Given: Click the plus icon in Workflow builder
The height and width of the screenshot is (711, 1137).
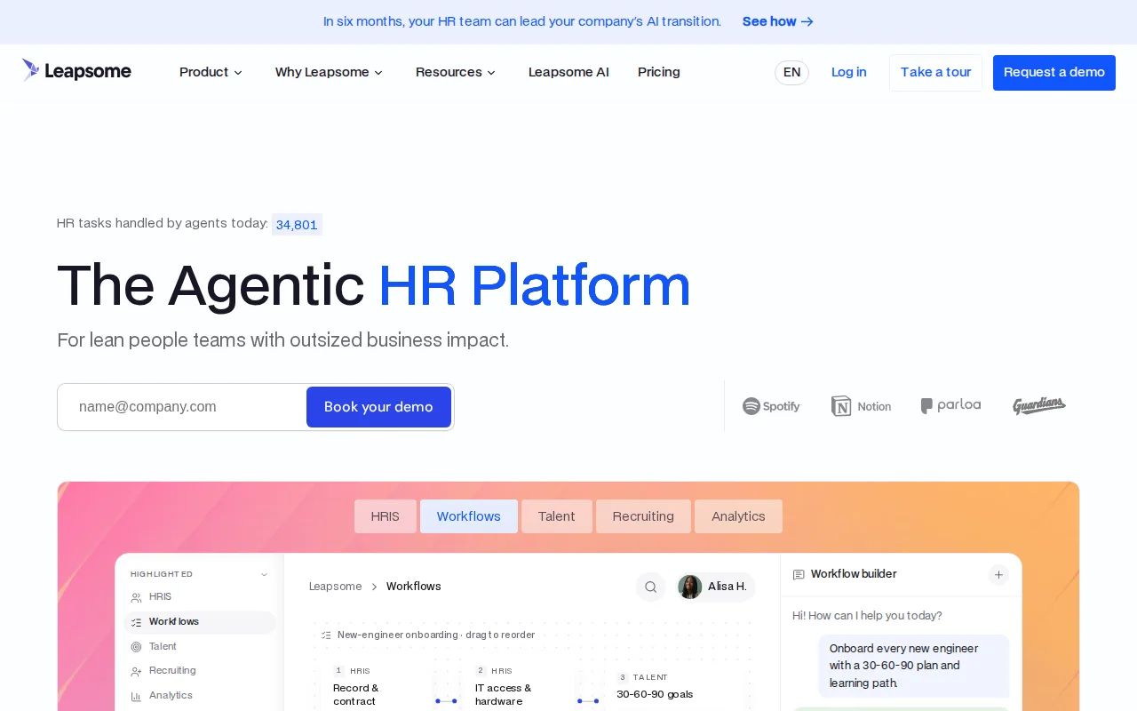Looking at the screenshot, I should click(x=998, y=575).
